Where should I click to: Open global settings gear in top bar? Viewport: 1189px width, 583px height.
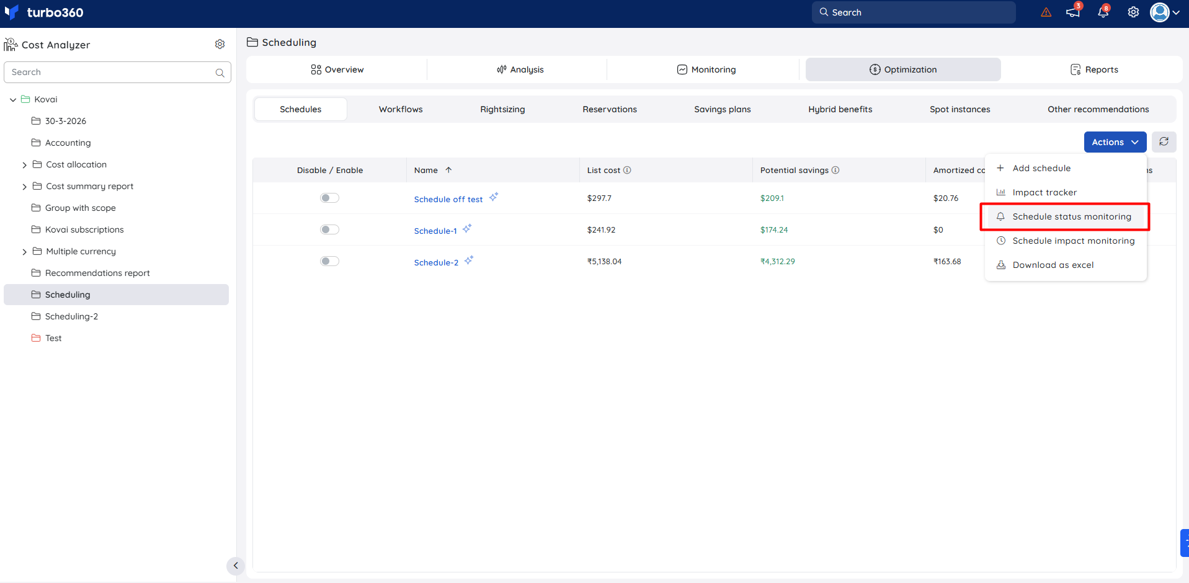tap(1133, 12)
